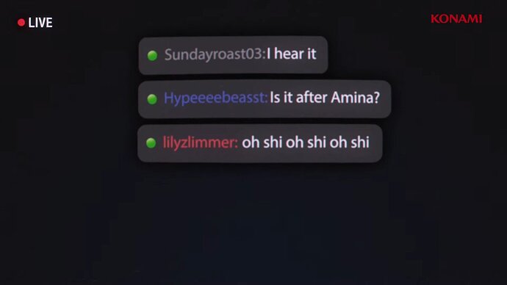This screenshot has width=507, height=285.
Task: Click green status dot beside Hypeeeebeasst
Action: [152, 99]
